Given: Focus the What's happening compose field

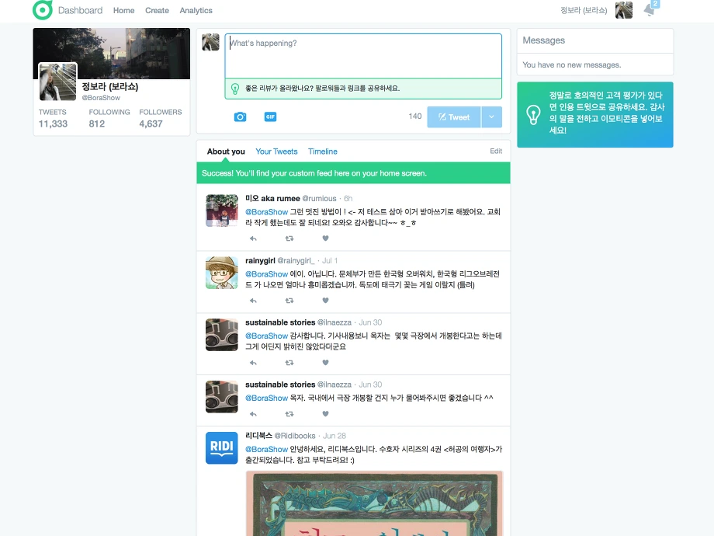Looking at the screenshot, I should tap(363, 56).
